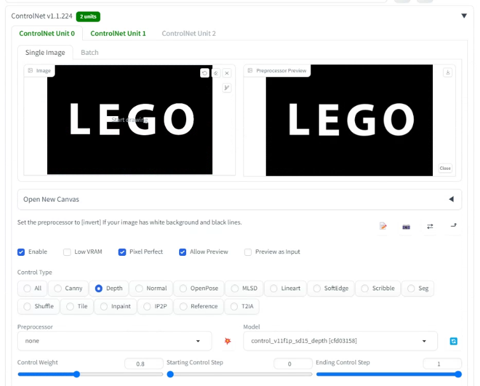480x386 pixels.
Task: Run the preprocessor with explosion icon
Action: point(228,341)
